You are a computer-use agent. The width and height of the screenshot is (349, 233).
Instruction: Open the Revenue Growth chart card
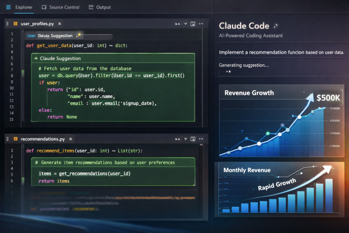282,121
